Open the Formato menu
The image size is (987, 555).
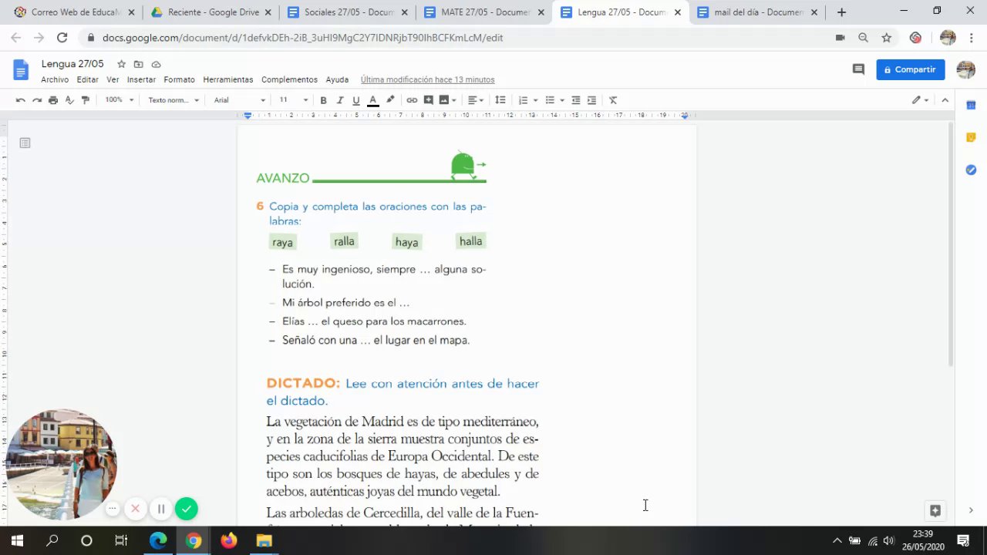point(179,79)
